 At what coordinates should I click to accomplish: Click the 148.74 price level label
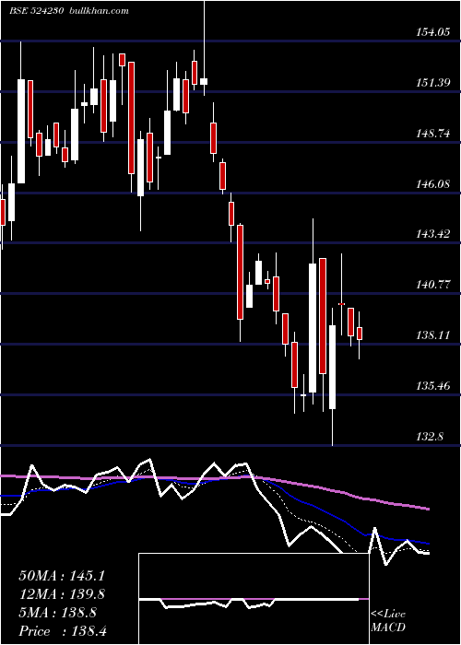(x=433, y=134)
